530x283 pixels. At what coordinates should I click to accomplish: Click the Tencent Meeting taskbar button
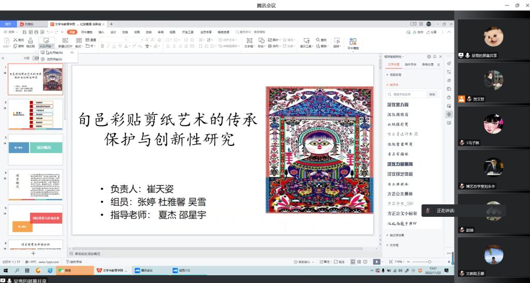click(151, 271)
